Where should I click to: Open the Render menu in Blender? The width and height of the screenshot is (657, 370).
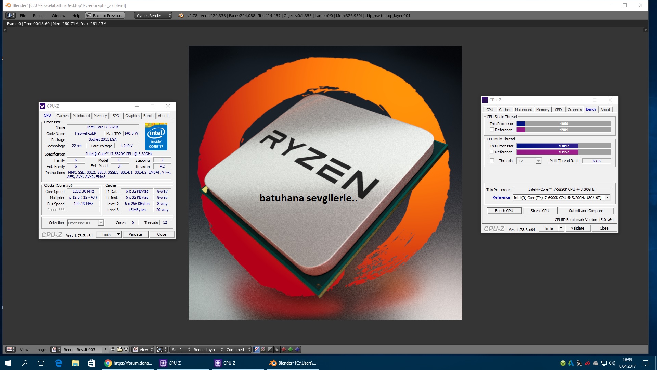click(39, 15)
